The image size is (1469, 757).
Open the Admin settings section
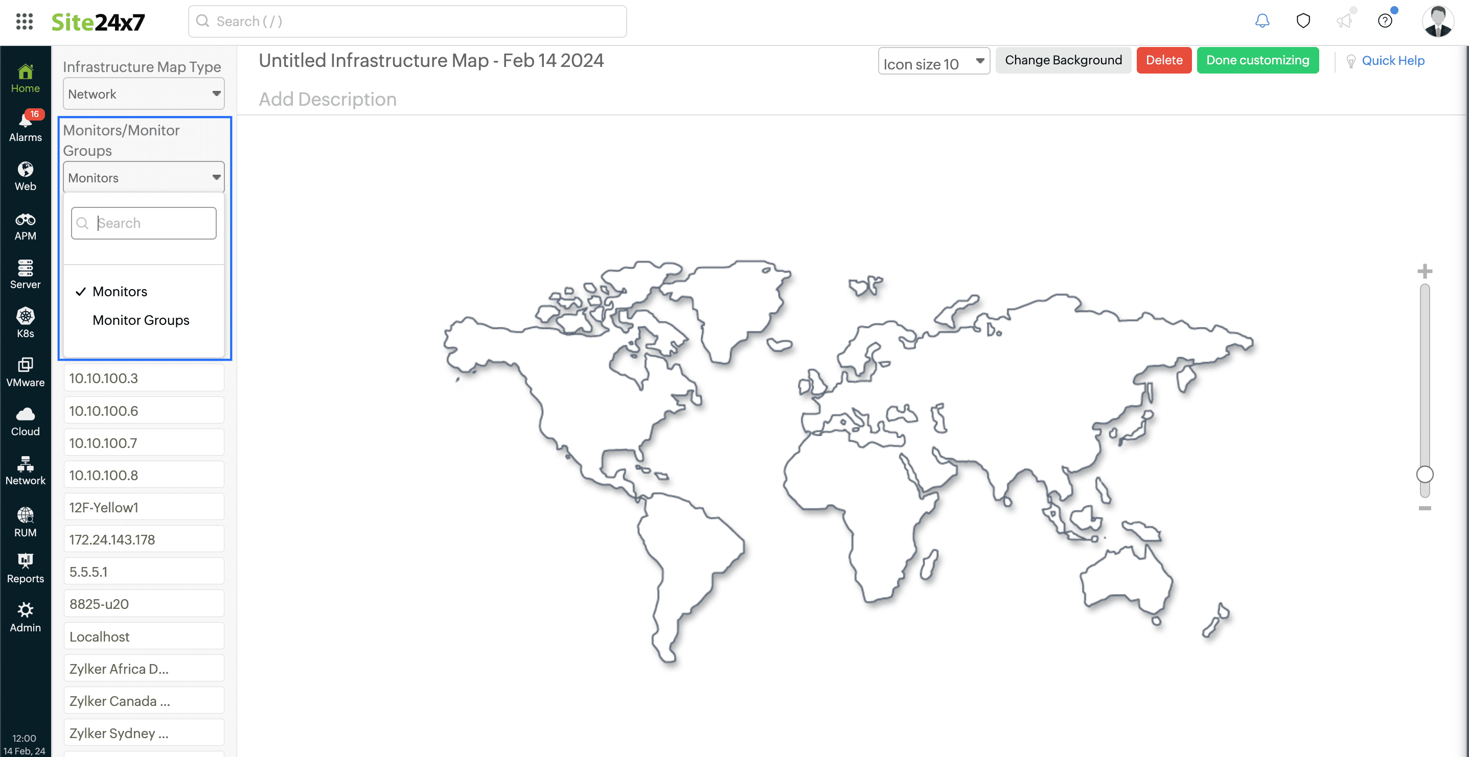pos(25,617)
